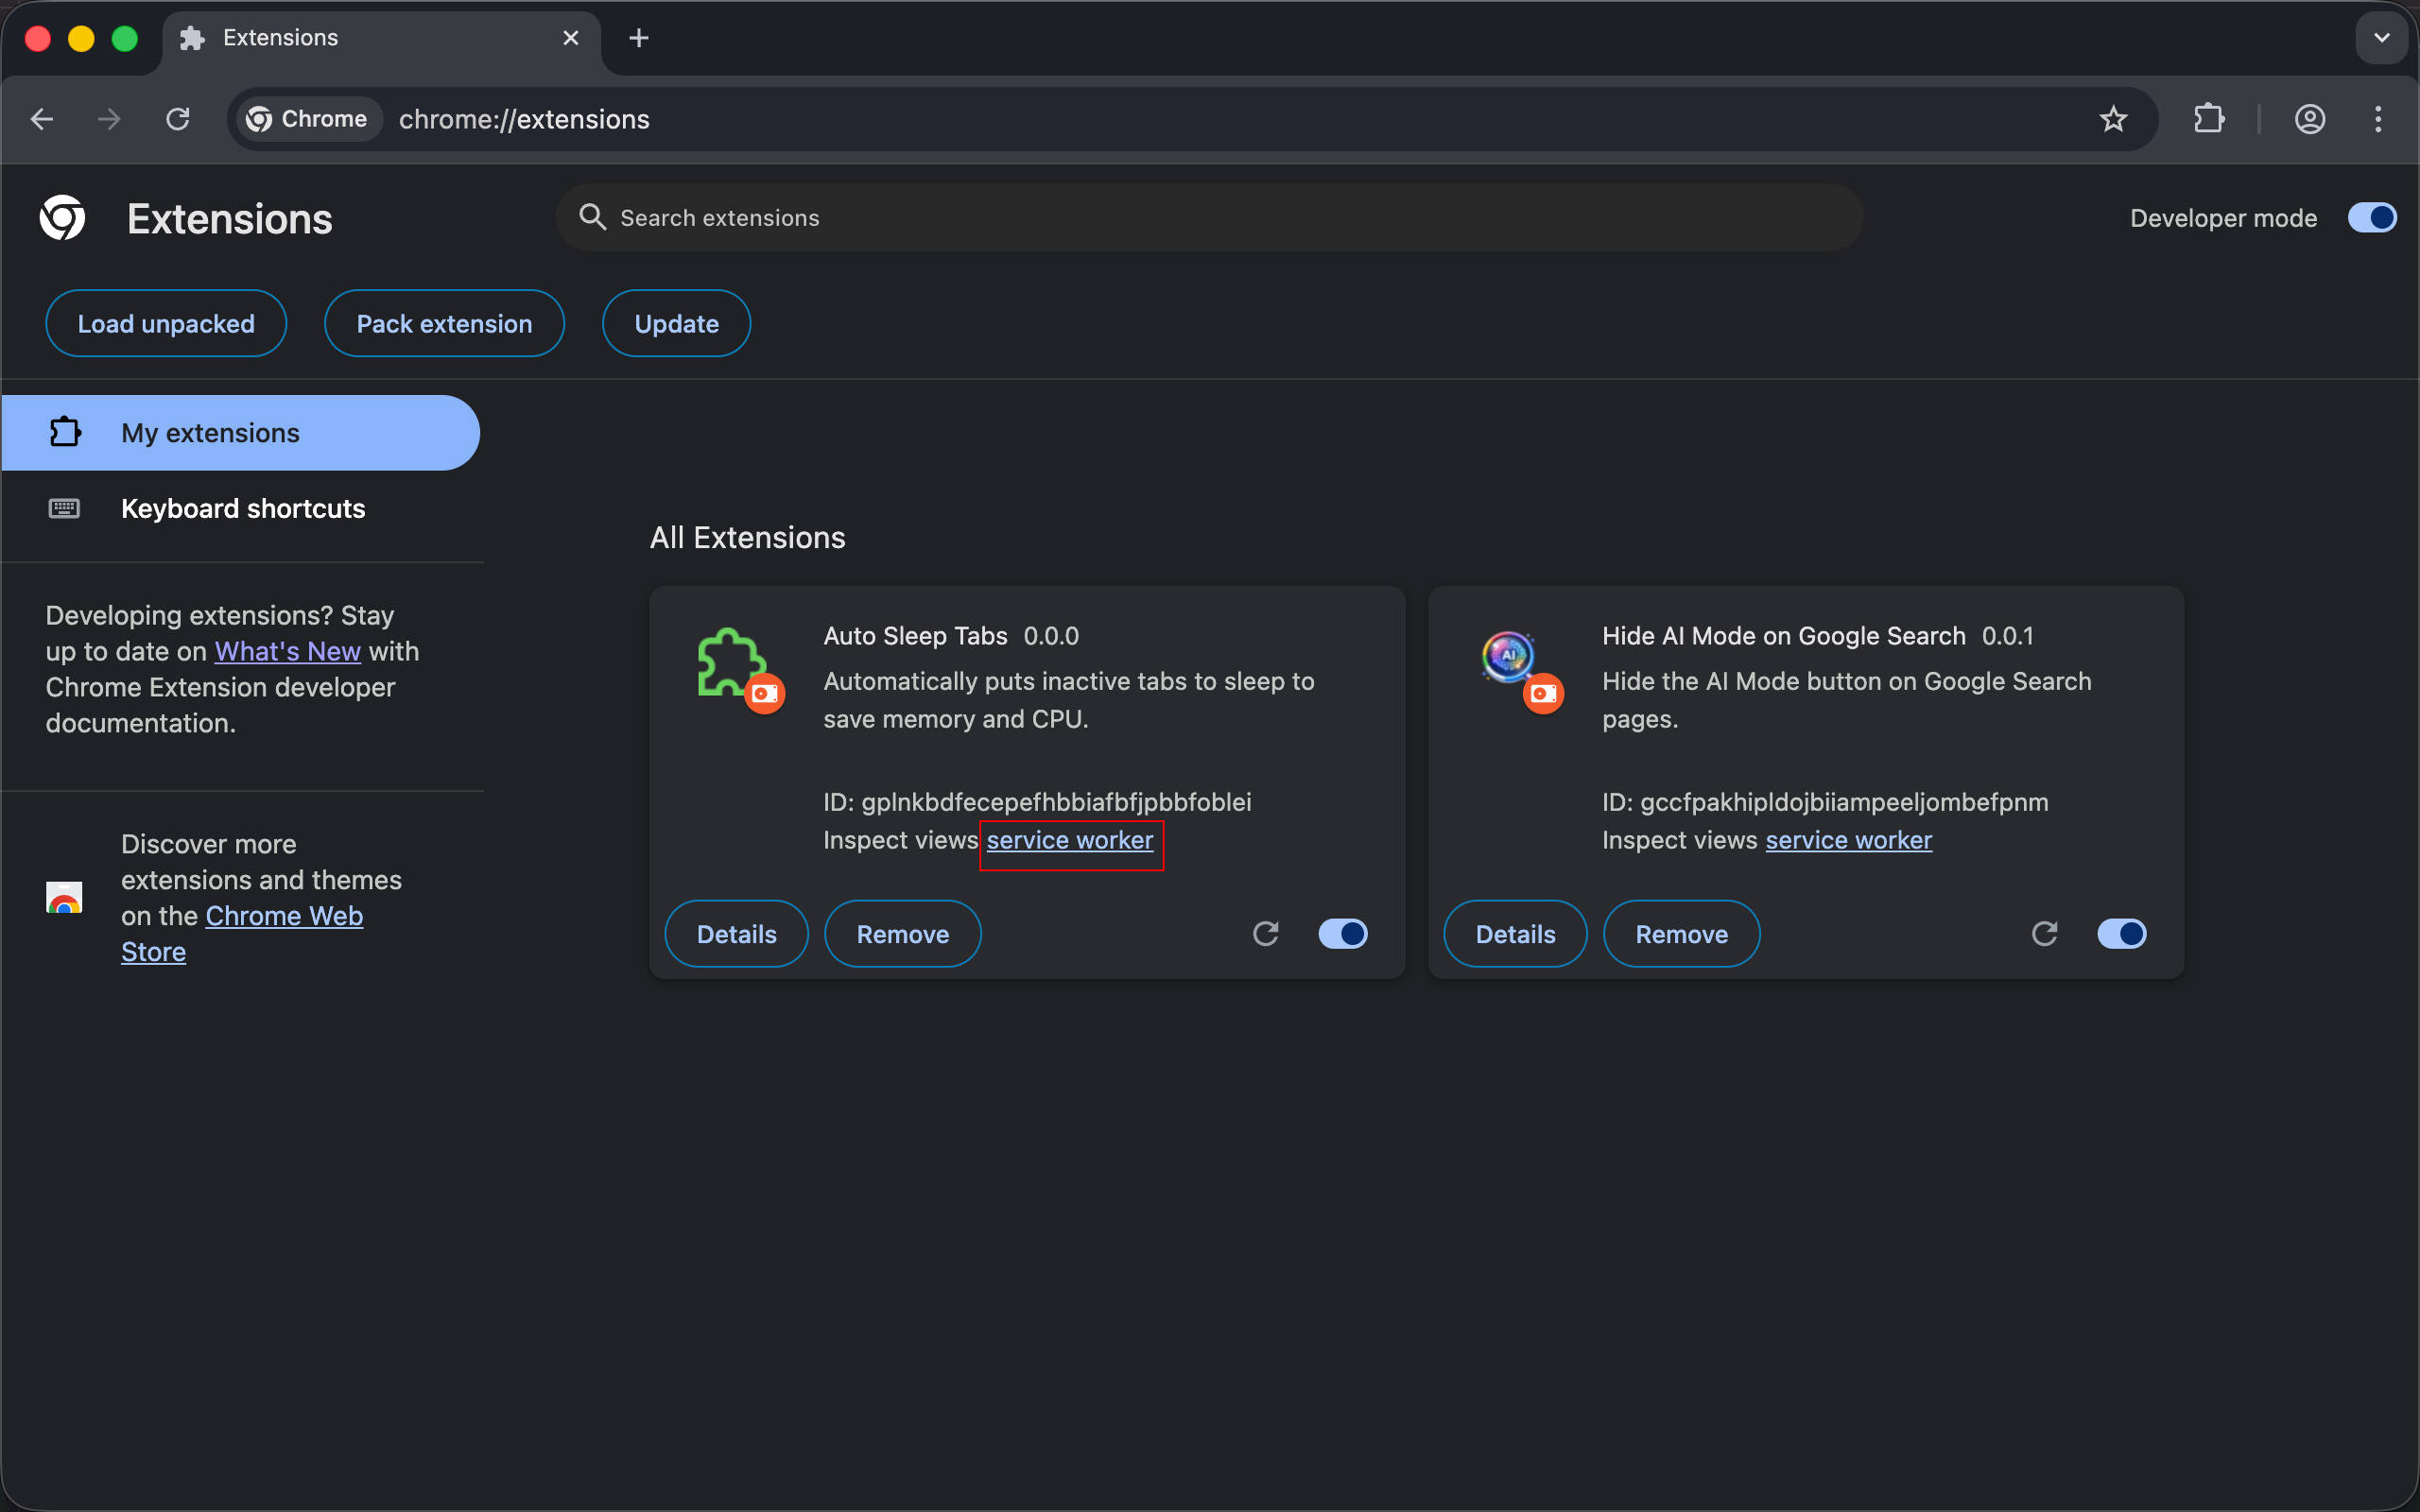Viewport: 2420px width, 1512px height.
Task: Reload the Hide AI Mode extension
Action: click(2044, 933)
